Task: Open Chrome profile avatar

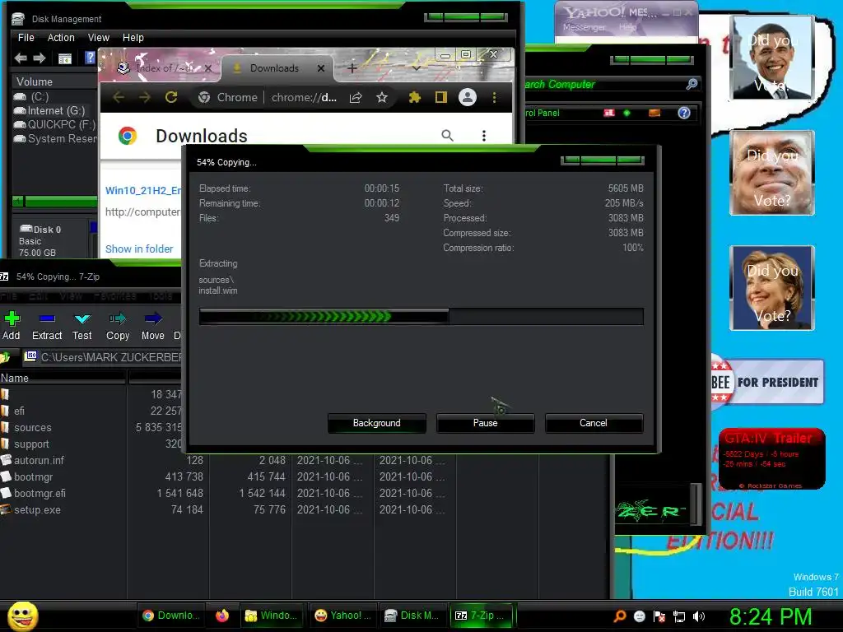Action: [468, 97]
